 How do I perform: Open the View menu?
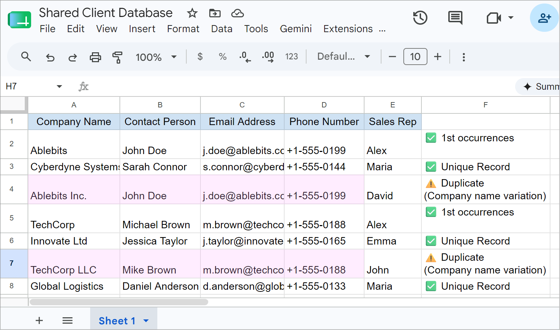tap(107, 29)
